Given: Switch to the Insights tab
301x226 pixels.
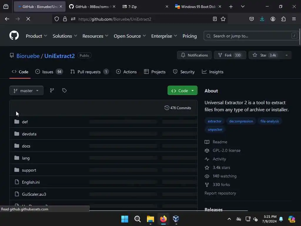Looking at the screenshot, I should pyautogui.click(x=213, y=72).
